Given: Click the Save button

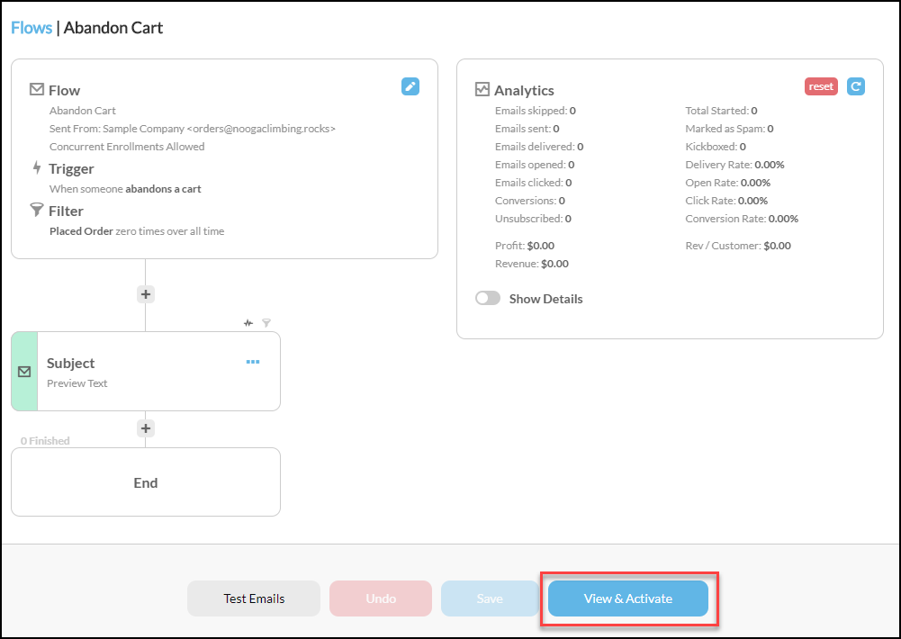Looking at the screenshot, I should [490, 598].
